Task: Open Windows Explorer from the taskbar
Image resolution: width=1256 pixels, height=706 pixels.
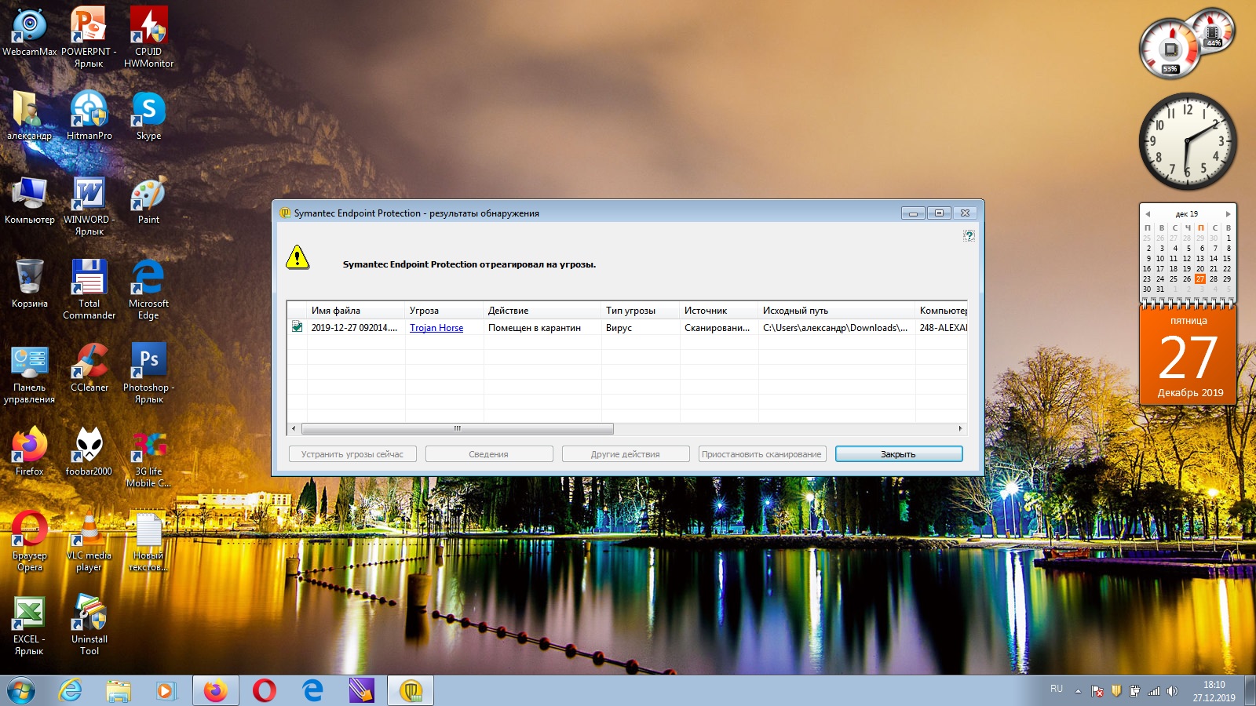Action: [x=119, y=690]
